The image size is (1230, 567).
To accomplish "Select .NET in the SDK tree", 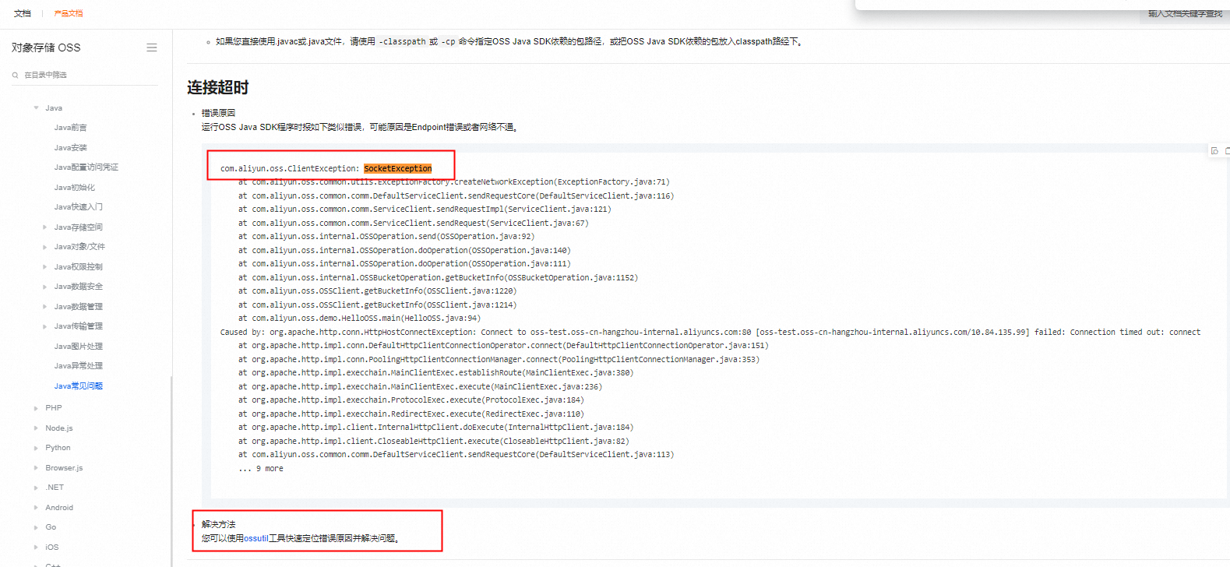I will tap(55, 488).
